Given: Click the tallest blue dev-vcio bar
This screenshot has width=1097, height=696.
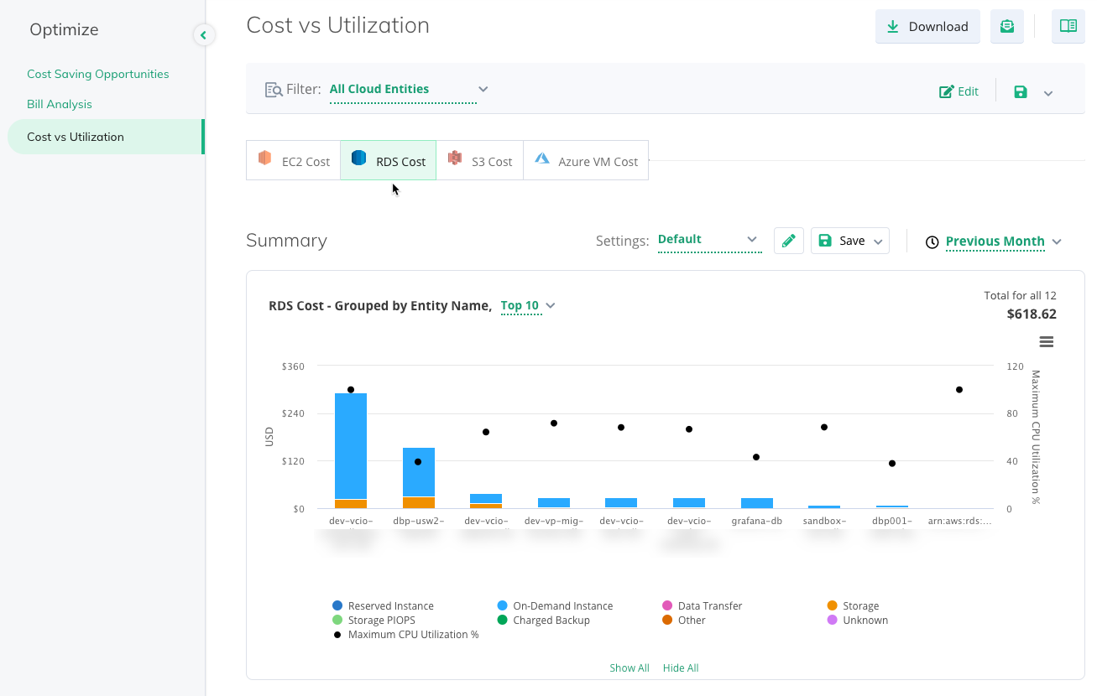Looking at the screenshot, I should click(x=351, y=446).
